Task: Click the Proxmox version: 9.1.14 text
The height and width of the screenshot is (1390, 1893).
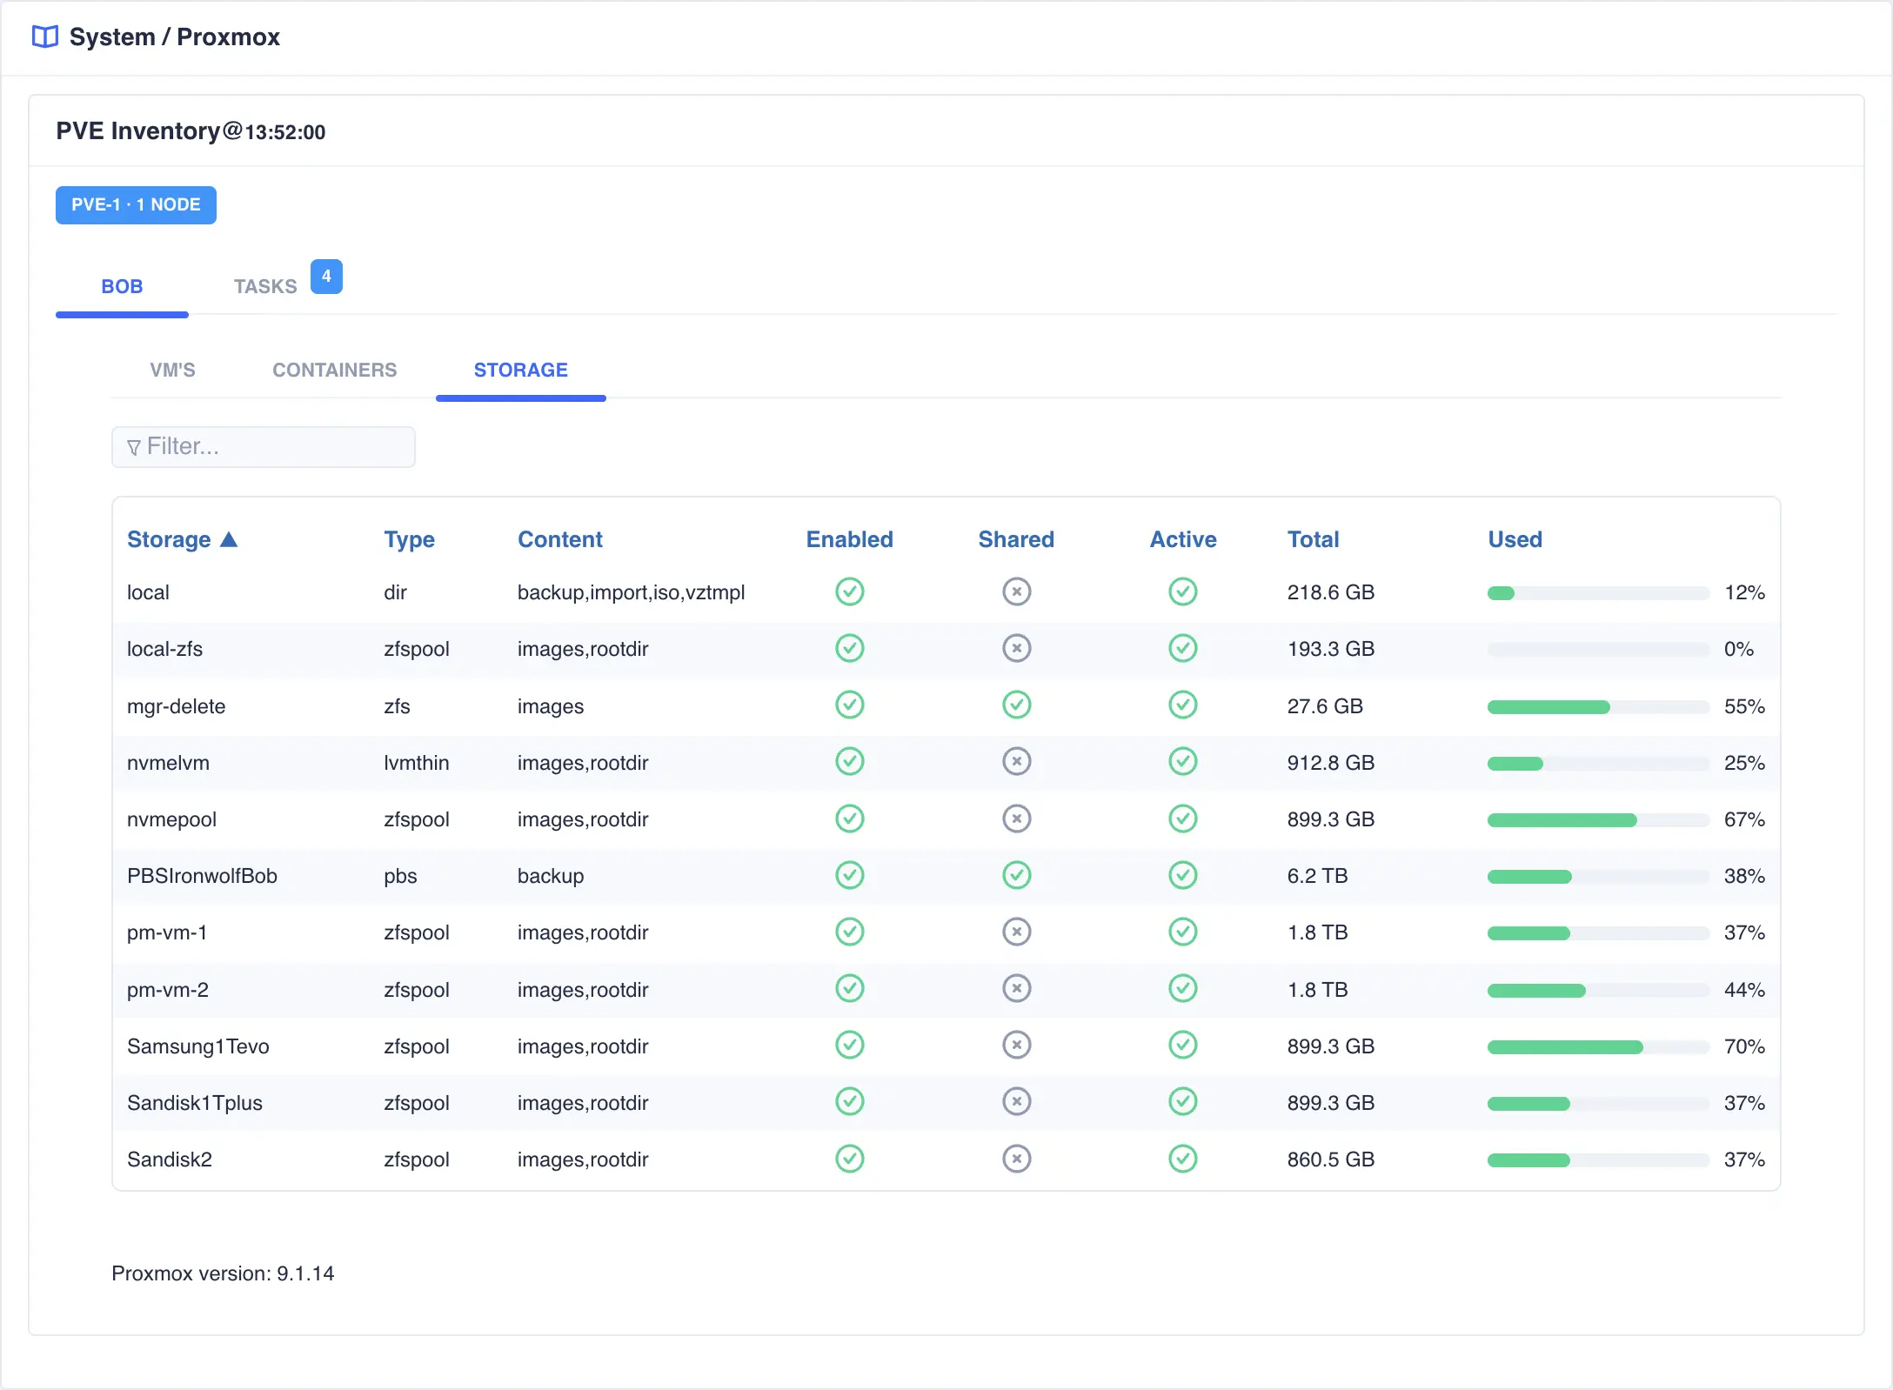Action: pos(223,1273)
